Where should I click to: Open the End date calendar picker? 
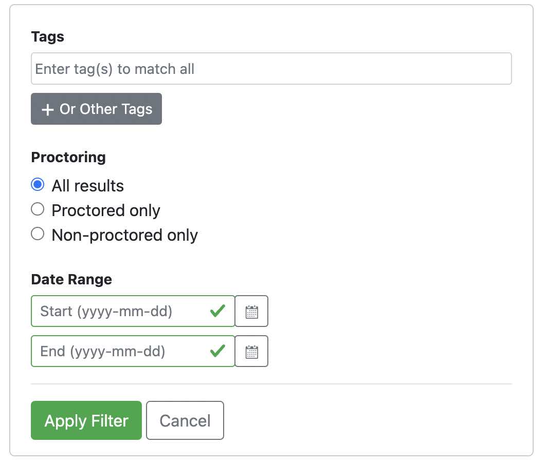click(x=251, y=351)
